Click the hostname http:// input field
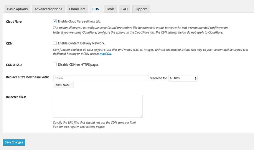The image size is (254, 150). 101,78
